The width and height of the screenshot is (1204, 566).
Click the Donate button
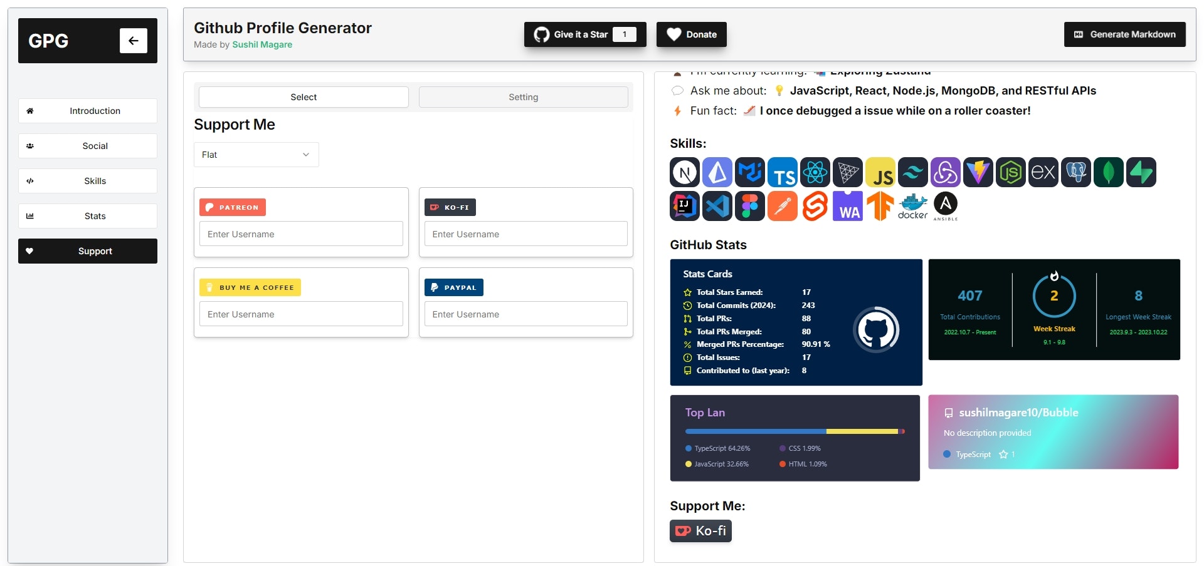pos(692,34)
